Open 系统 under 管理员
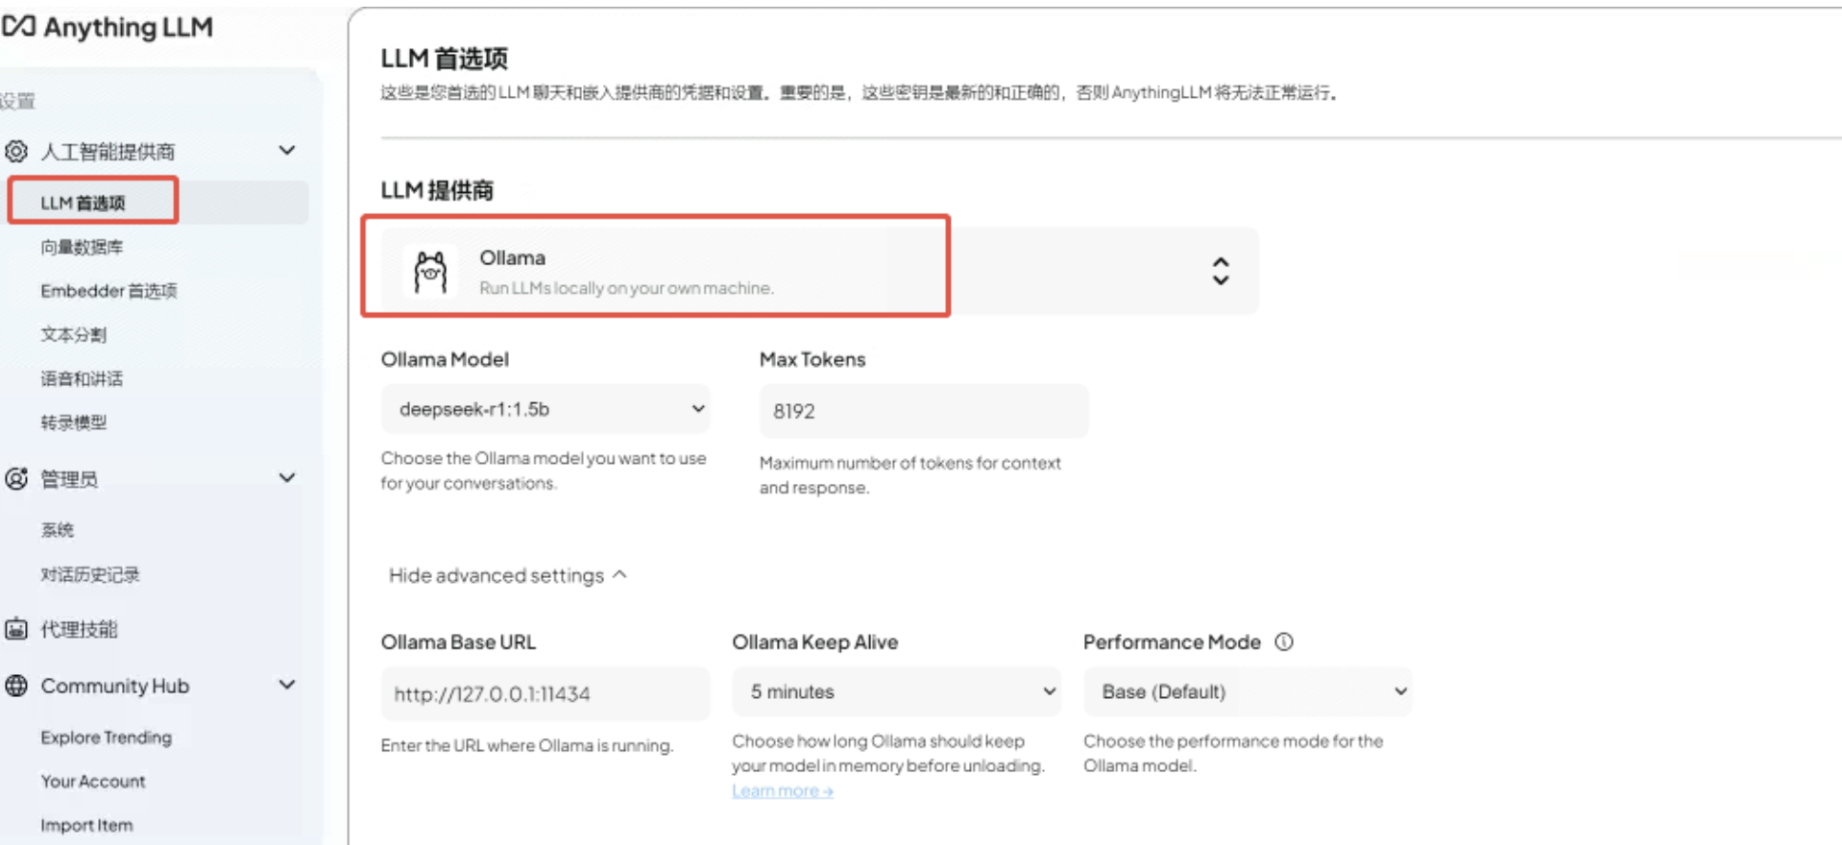 click(57, 529)
